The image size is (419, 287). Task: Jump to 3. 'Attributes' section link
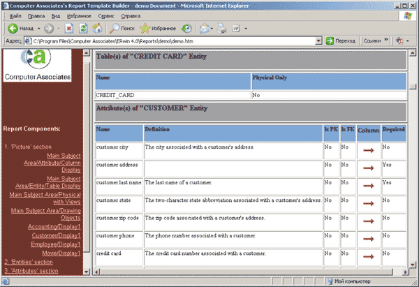[31, 271]
